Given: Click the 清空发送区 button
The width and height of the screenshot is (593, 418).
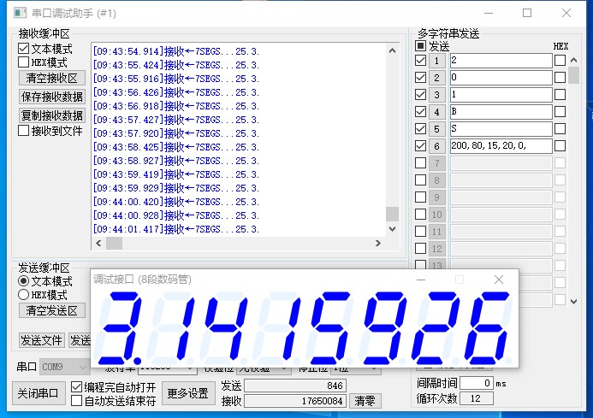Looking at the screenshot, I should (x=52, y=310).
